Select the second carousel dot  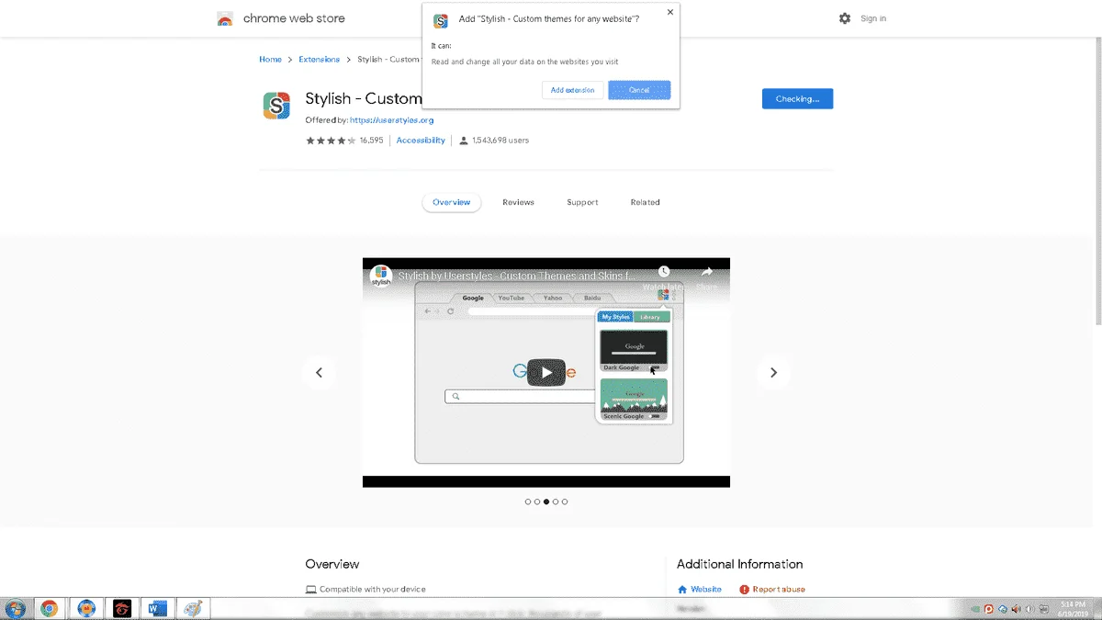click(x=537, y=502)
